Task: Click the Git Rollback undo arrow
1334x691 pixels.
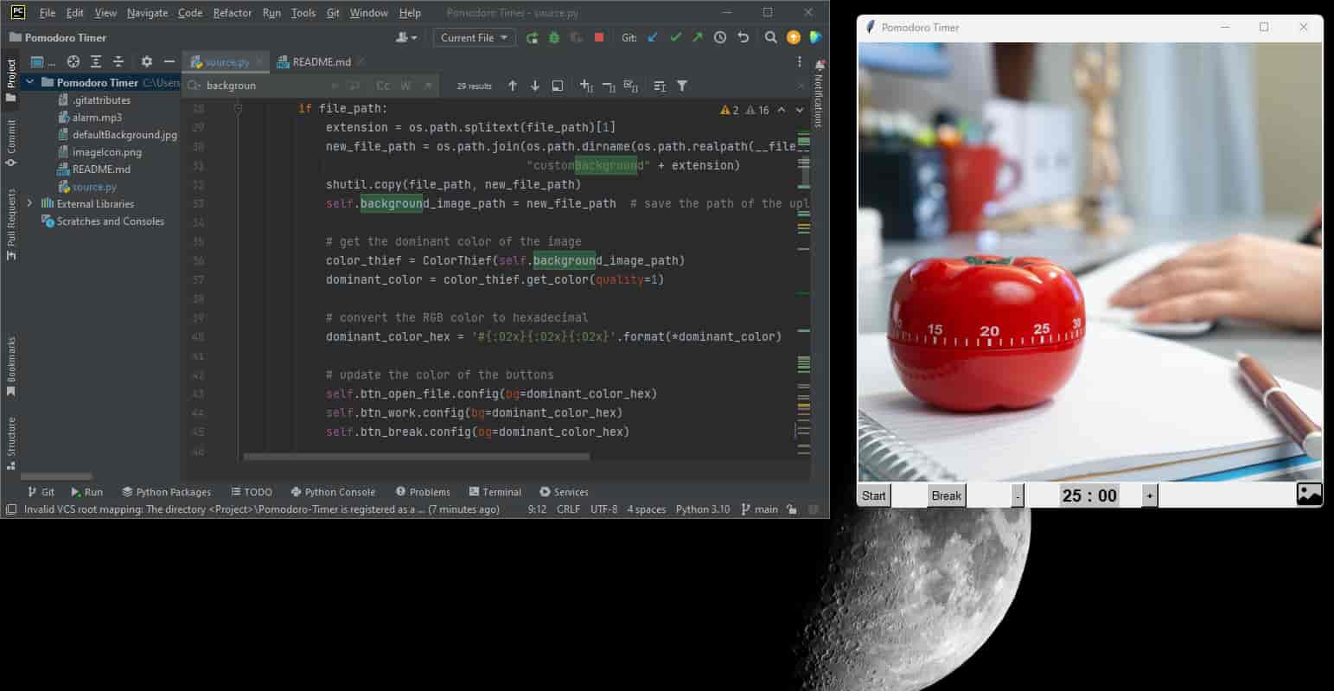Action: [x=743, y=38]
